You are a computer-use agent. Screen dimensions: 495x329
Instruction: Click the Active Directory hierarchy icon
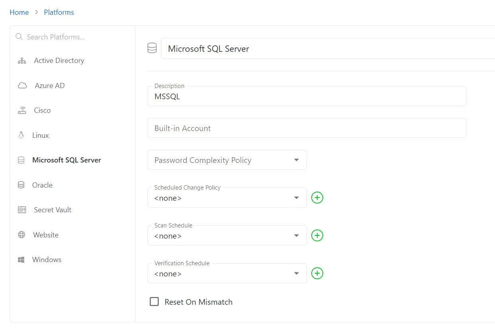pos(22,61)
